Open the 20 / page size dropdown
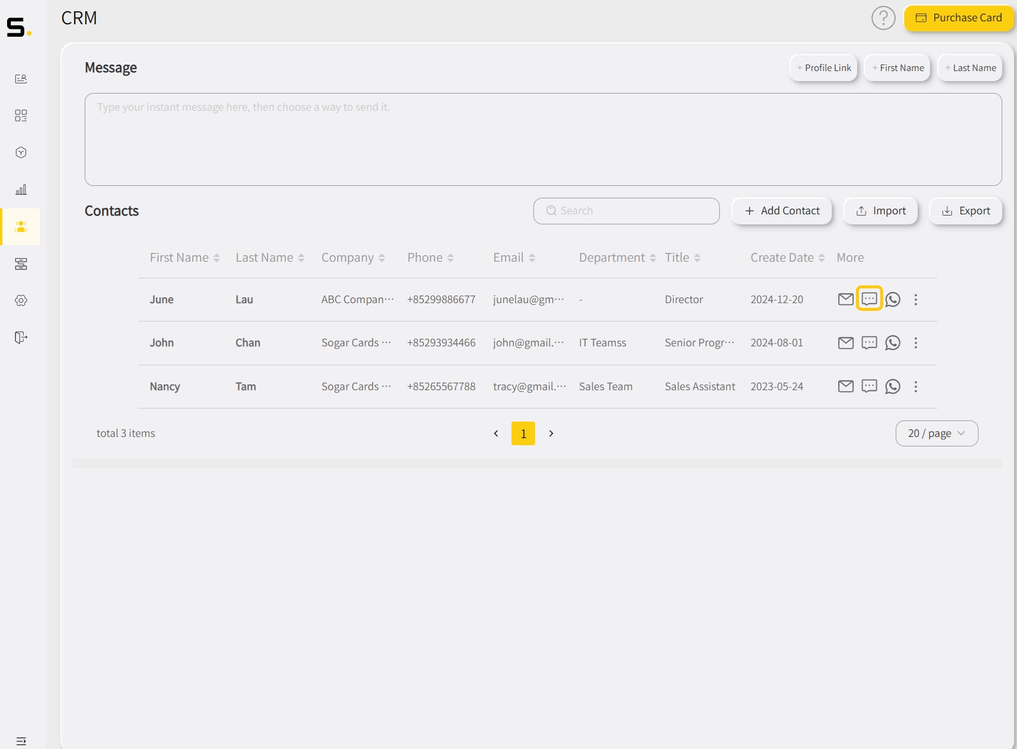This screenshot has width=1017, height=749. tap(936, 433)
